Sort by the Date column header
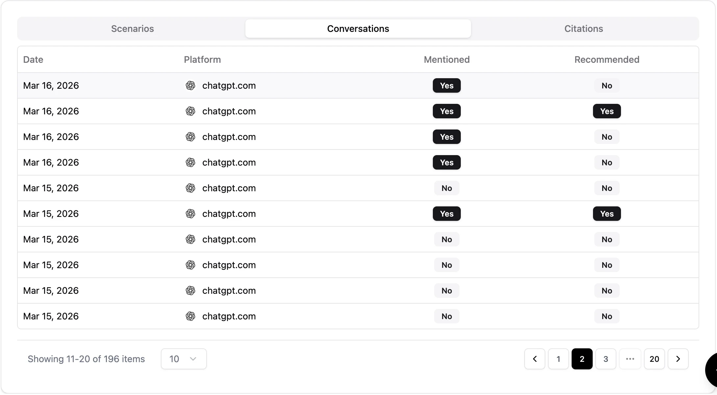717x395 pixels. click(x=33, y=59)
